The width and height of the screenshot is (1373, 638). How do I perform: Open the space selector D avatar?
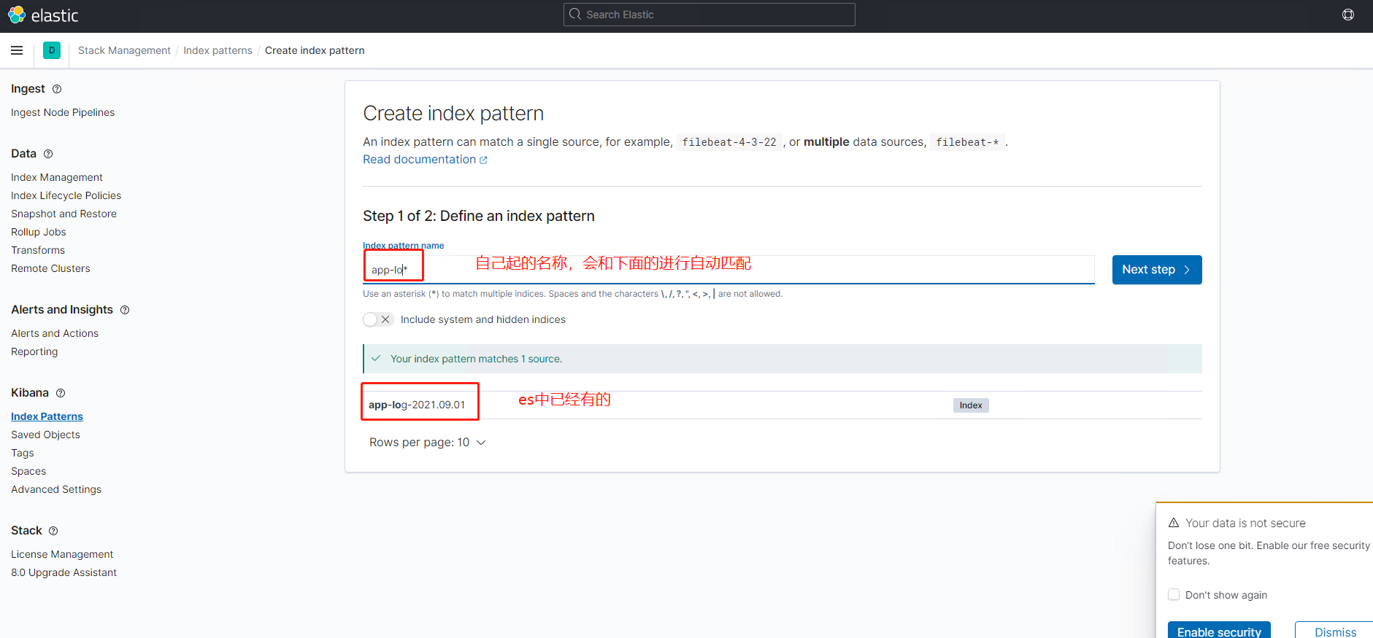coord(52,50)
